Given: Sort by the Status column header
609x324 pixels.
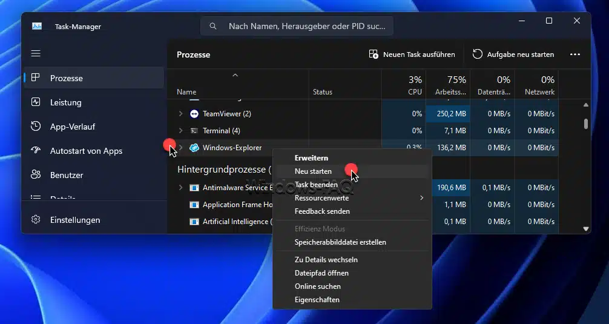Looking at the screenshot, I should (345, 85).
